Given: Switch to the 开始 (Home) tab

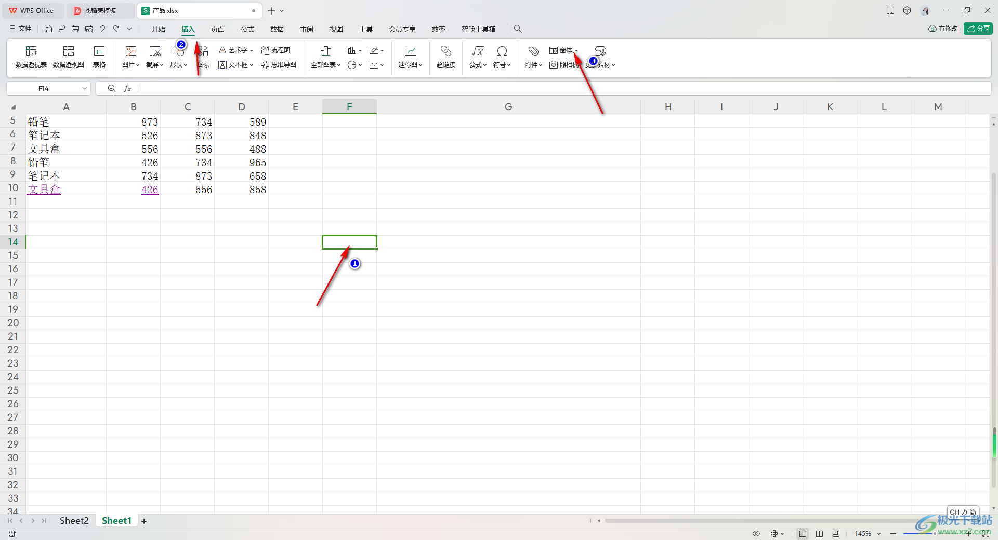Looking at the screenshot, I should coord(159,29).
